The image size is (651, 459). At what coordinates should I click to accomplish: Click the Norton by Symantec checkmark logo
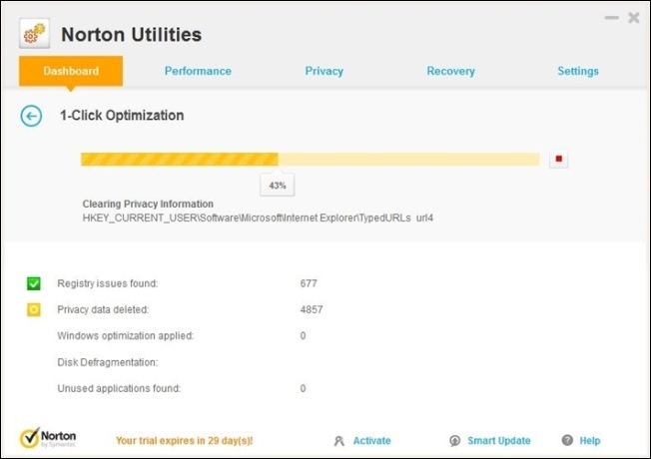(48, 438)
